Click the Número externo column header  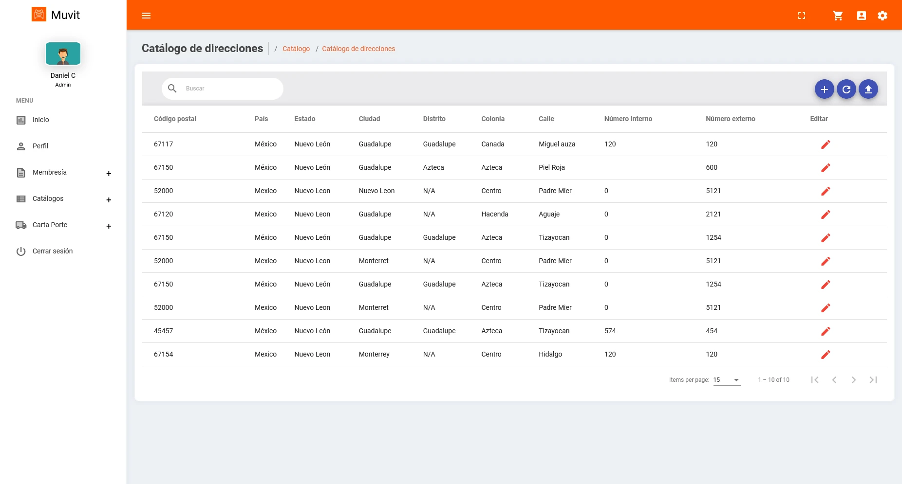(731, 119)
